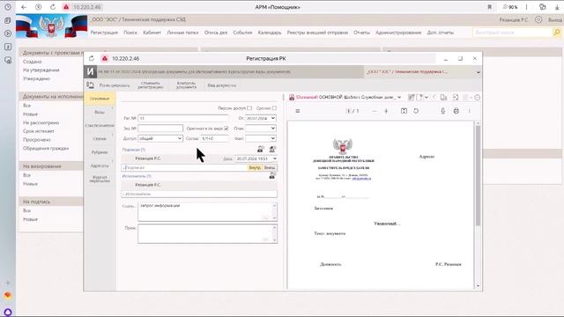Viewport: 564px width, 317px height.
Task: Open browser history clock icon in left sidebar
Action: (x=8, y=7)
